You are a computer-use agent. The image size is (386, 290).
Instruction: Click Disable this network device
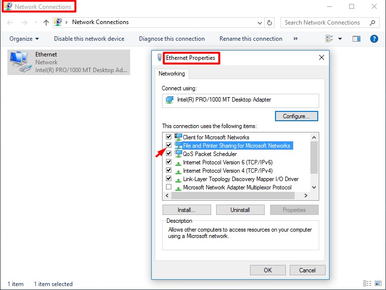coord(89,39)
